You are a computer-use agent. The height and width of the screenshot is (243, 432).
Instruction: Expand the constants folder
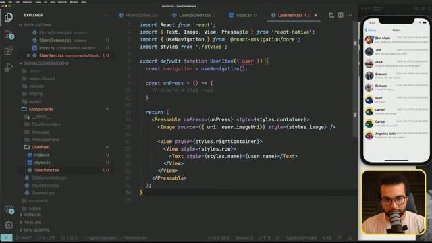pos(38,201)
